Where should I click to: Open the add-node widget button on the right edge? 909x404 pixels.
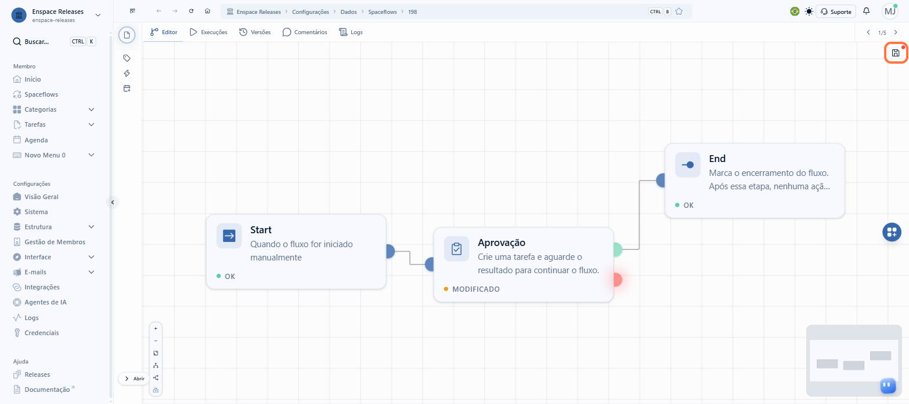tap(892, 232)
